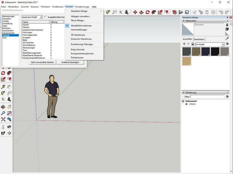Click the Undo arrow icon
The height and width of the screenshot is (174, 233).
(221, 12)
